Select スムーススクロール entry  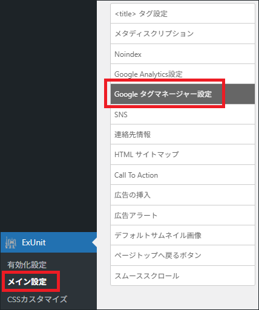pos(183,276)
